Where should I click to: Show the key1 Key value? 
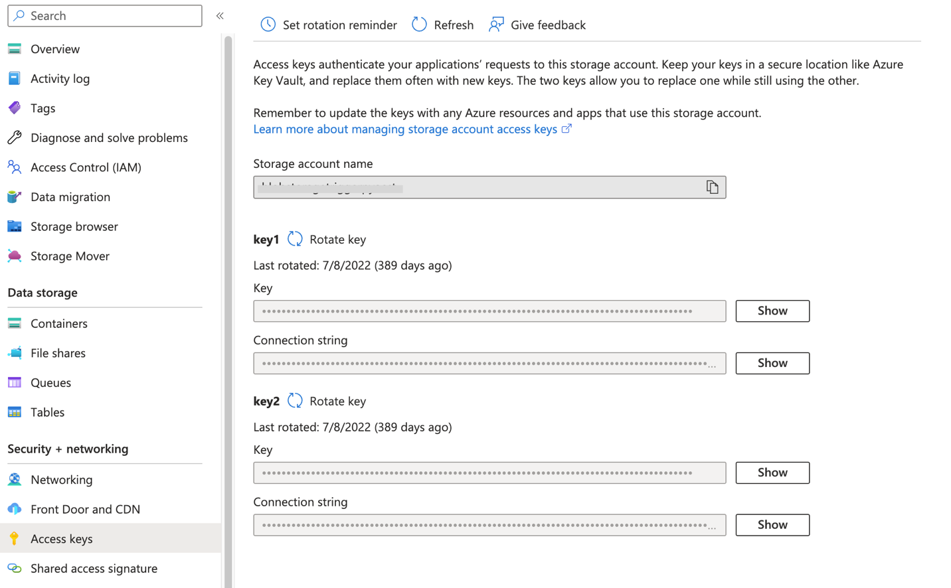tap(772, 311)
